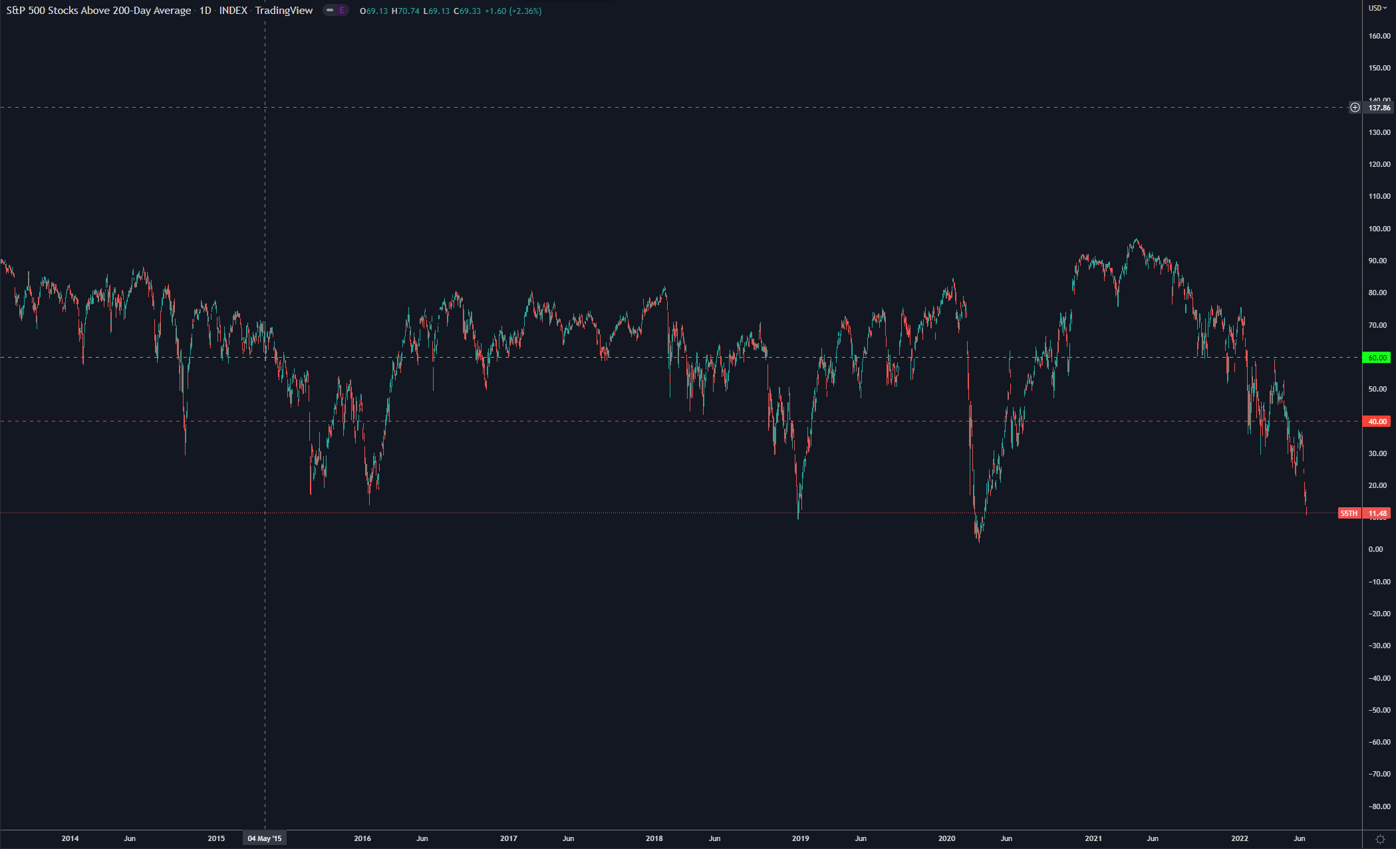1396x849 pixels.
Task: Open chart settings gear icon
Action: (x=1380, y=839)
